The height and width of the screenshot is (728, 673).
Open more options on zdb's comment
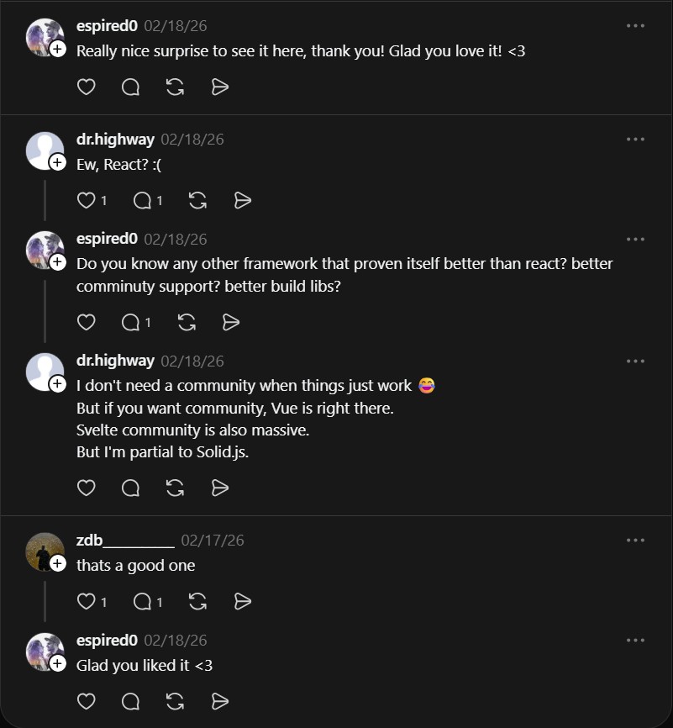pos(635,540)
